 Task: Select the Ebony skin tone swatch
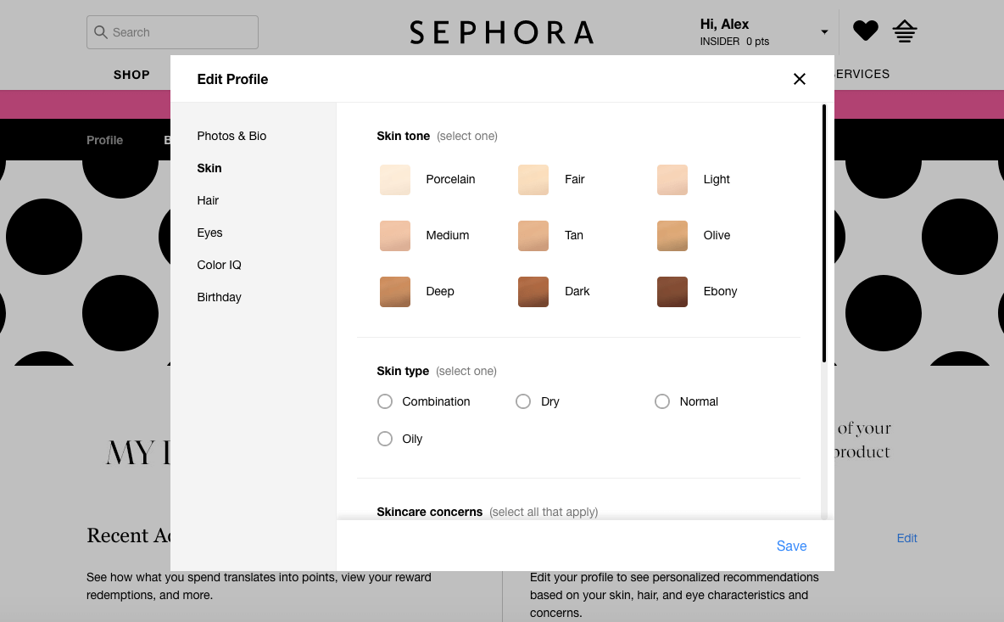click(x=672, y=291)
